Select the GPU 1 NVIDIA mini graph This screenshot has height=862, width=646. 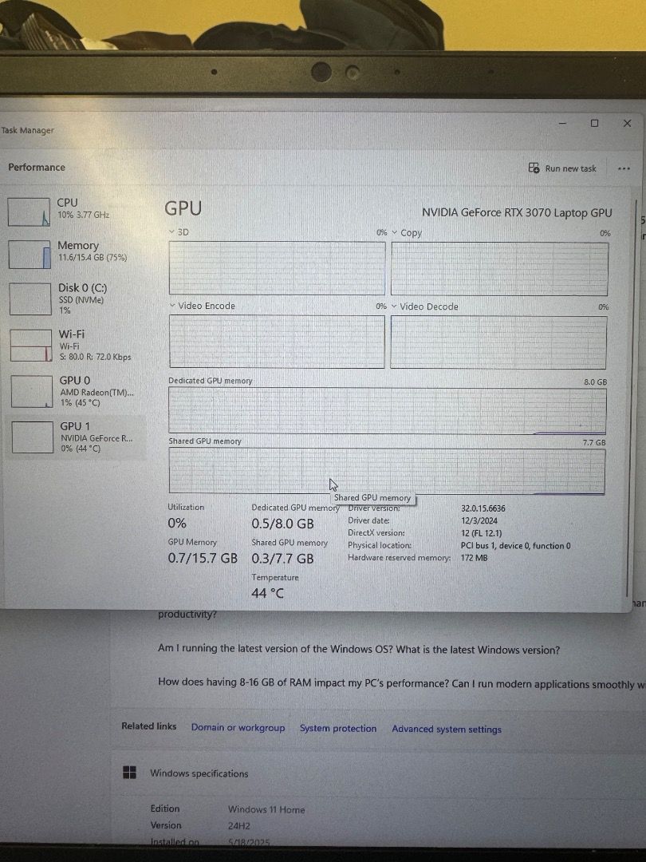33,437
